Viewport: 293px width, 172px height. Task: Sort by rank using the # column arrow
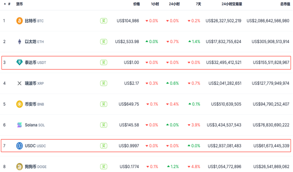(5, 4)
